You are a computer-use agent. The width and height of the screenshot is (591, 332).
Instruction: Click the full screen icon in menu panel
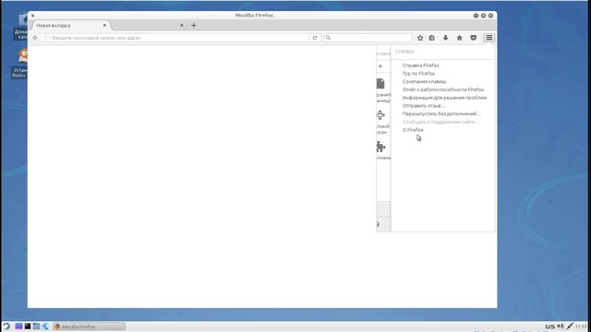(x=380, y=114)
